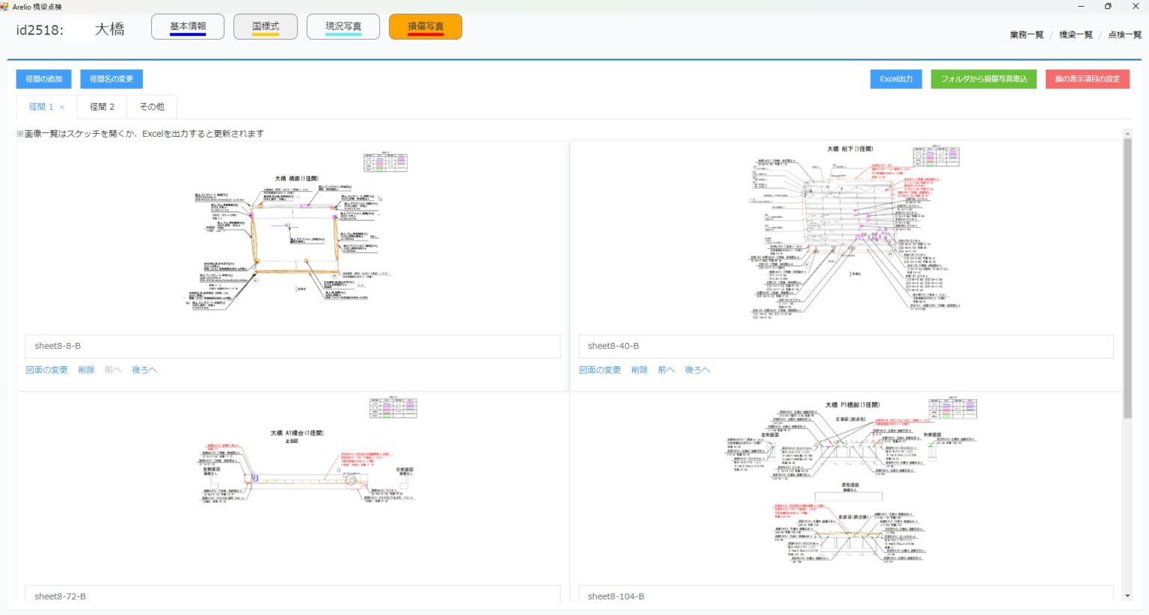This screenshot has height=615, width=1149.
Task: Switch to the 現況写真 section
Action: 343,27
